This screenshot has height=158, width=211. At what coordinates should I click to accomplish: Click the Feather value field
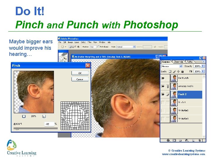click(x=93, y=47)
